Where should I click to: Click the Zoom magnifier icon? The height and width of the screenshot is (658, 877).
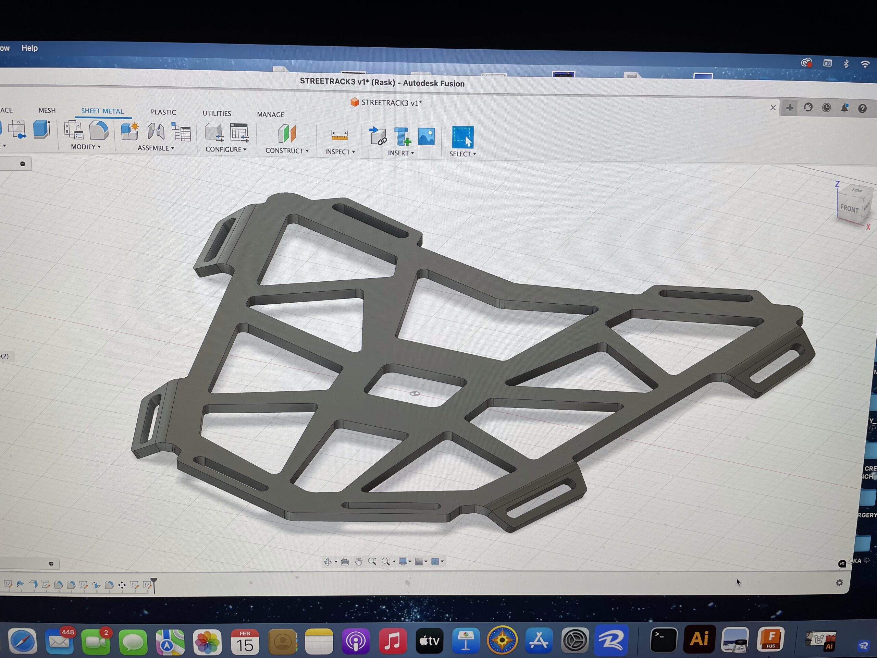[372, 561]
